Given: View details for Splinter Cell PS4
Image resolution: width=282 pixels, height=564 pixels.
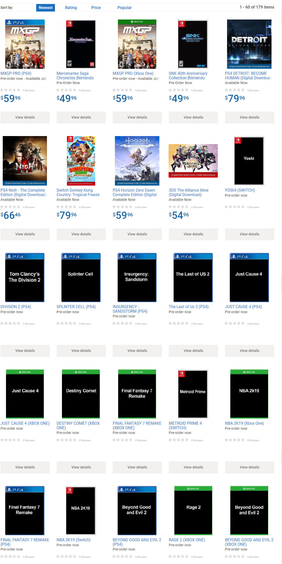Looking at the screenshot, I should pyautogui.click(x=81, y=351).
